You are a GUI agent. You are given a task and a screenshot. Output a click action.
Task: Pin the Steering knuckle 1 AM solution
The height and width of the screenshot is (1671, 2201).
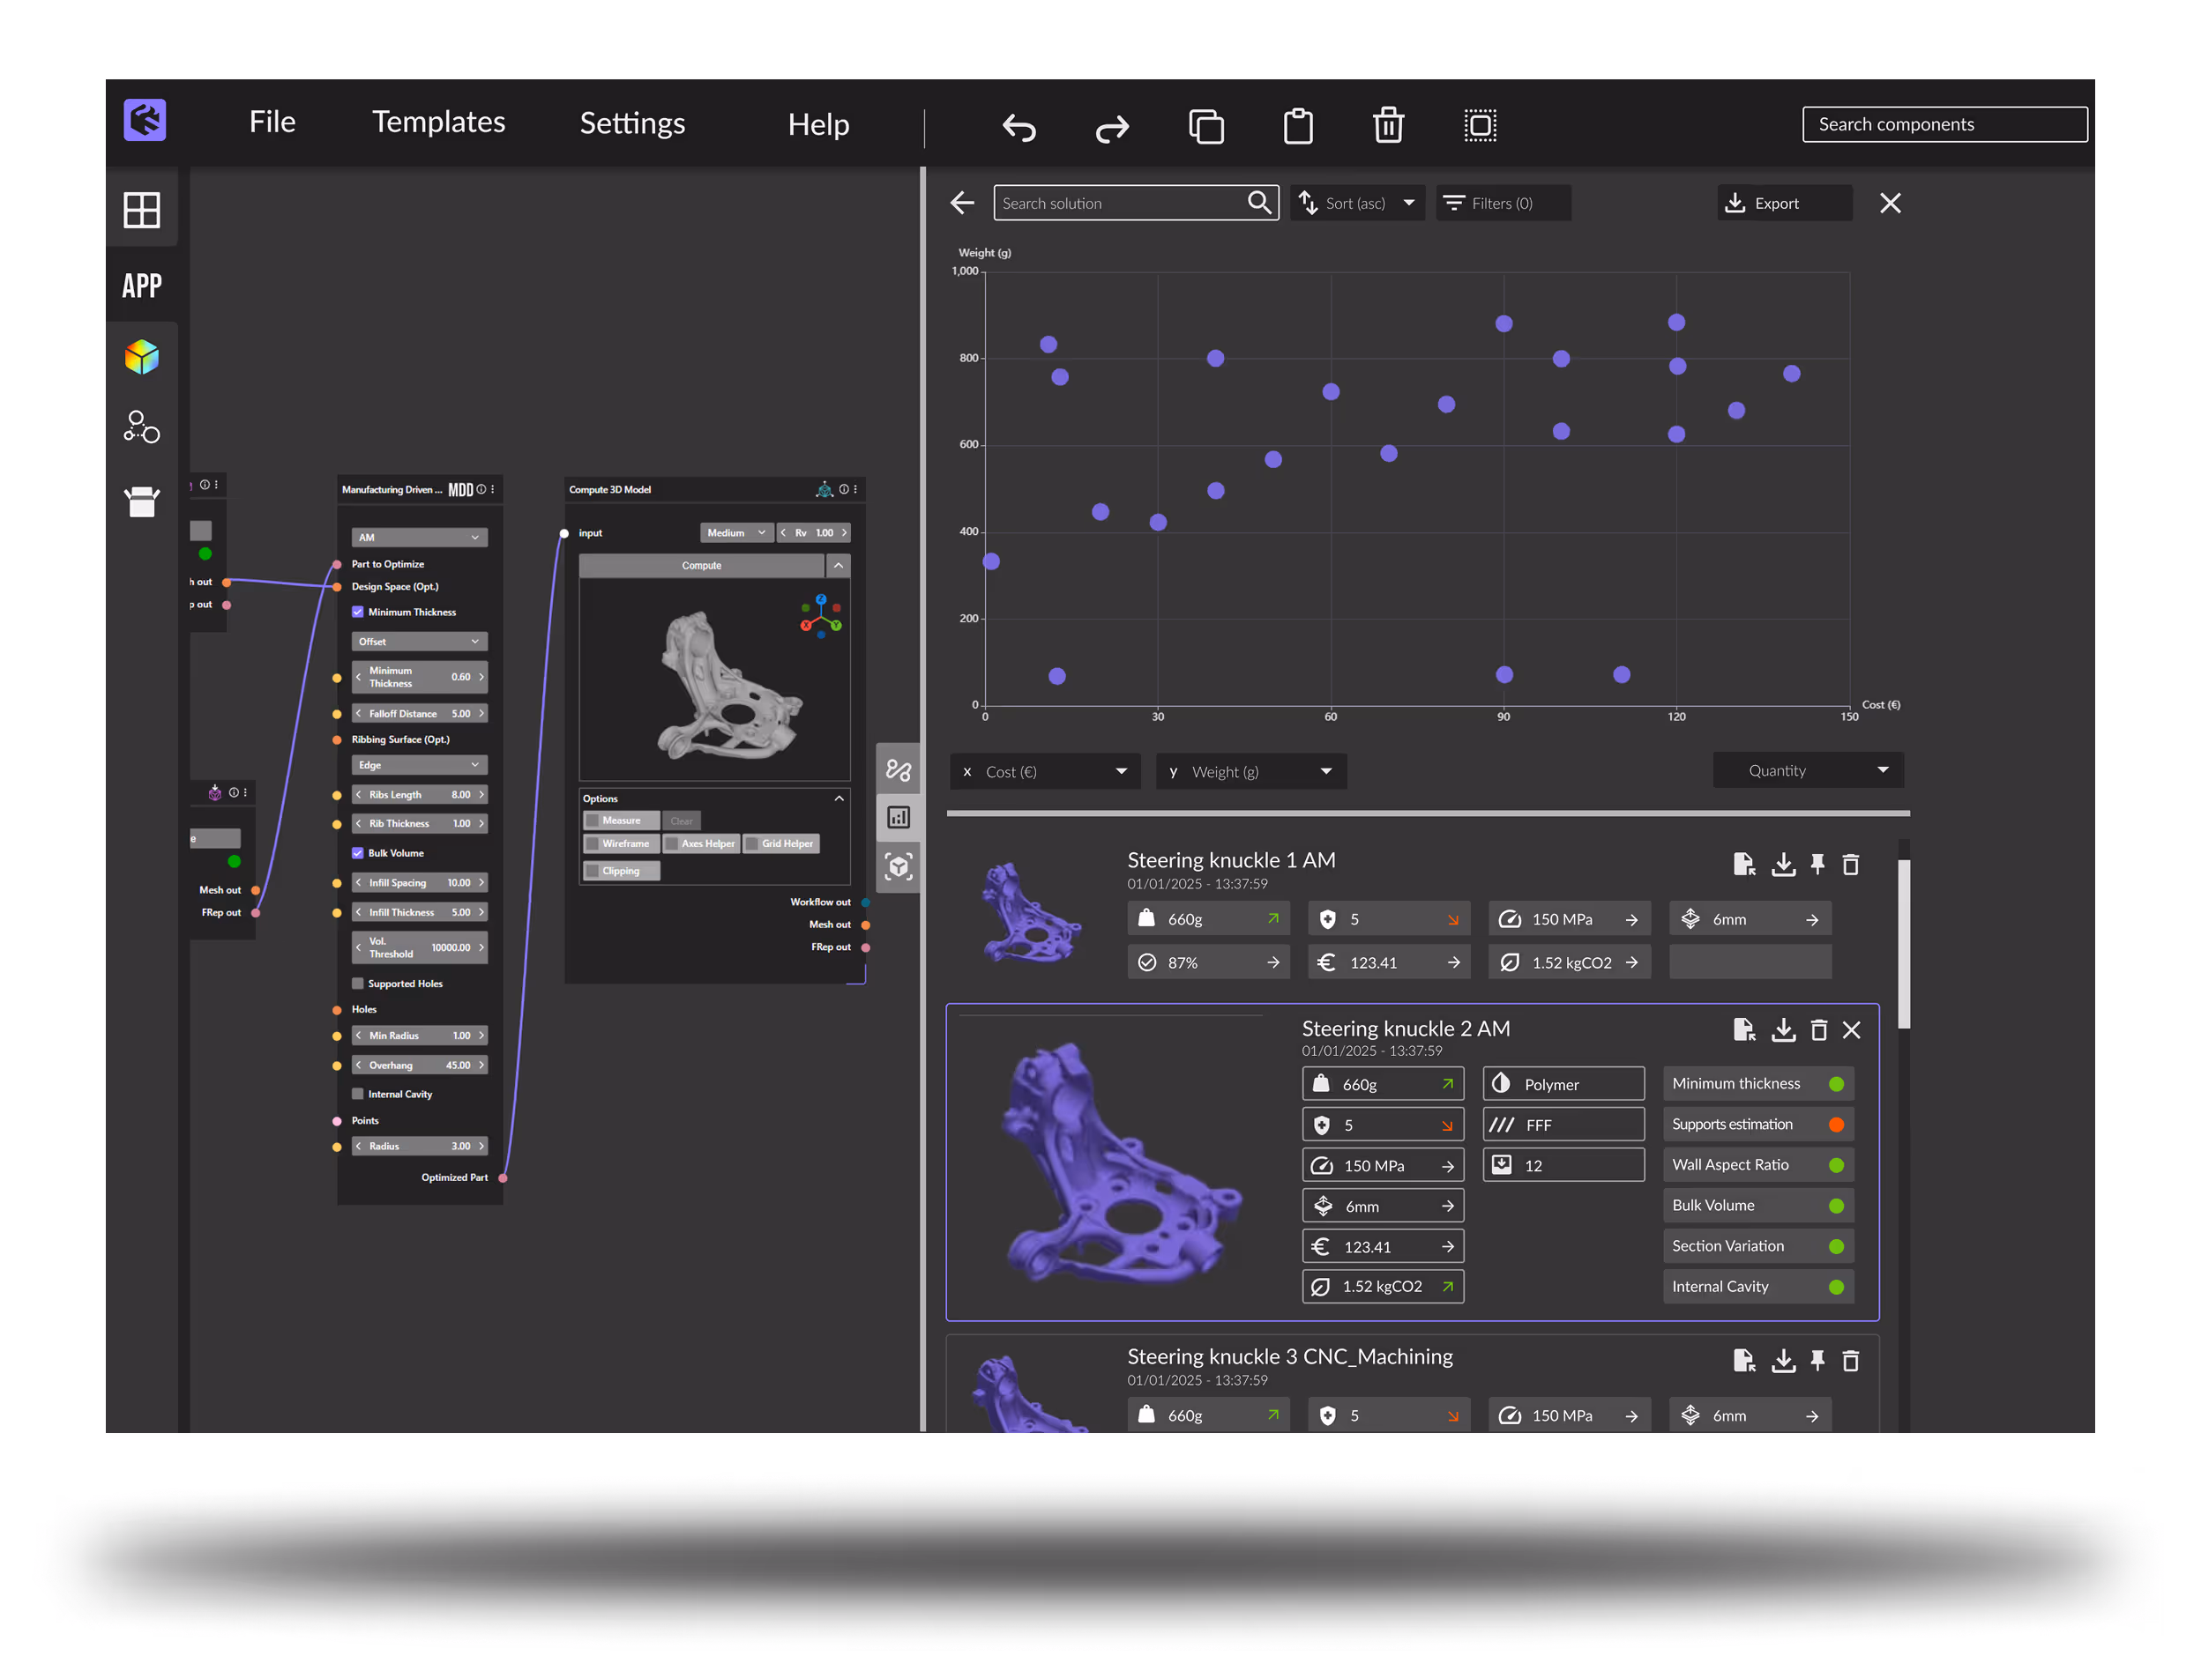pos(1818,865)
